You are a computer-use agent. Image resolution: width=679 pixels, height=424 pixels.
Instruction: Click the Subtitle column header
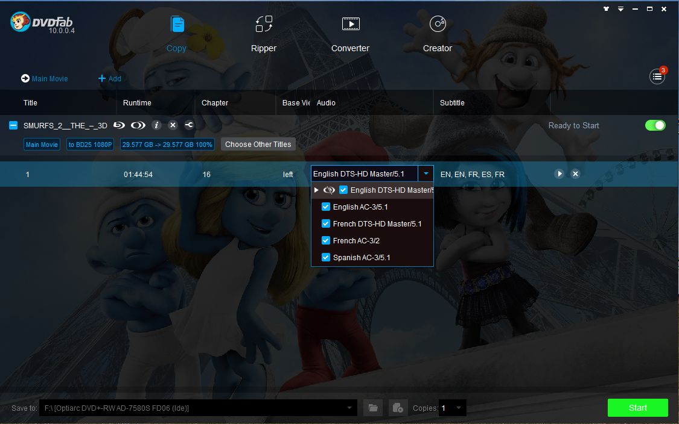point(452,103)
